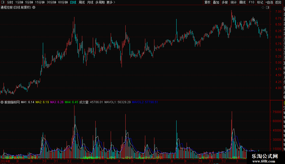Expand the 更多 periods menu
The height and width of the screenshot is (164, 285).
pyautogui.click(x=111, y=2)
